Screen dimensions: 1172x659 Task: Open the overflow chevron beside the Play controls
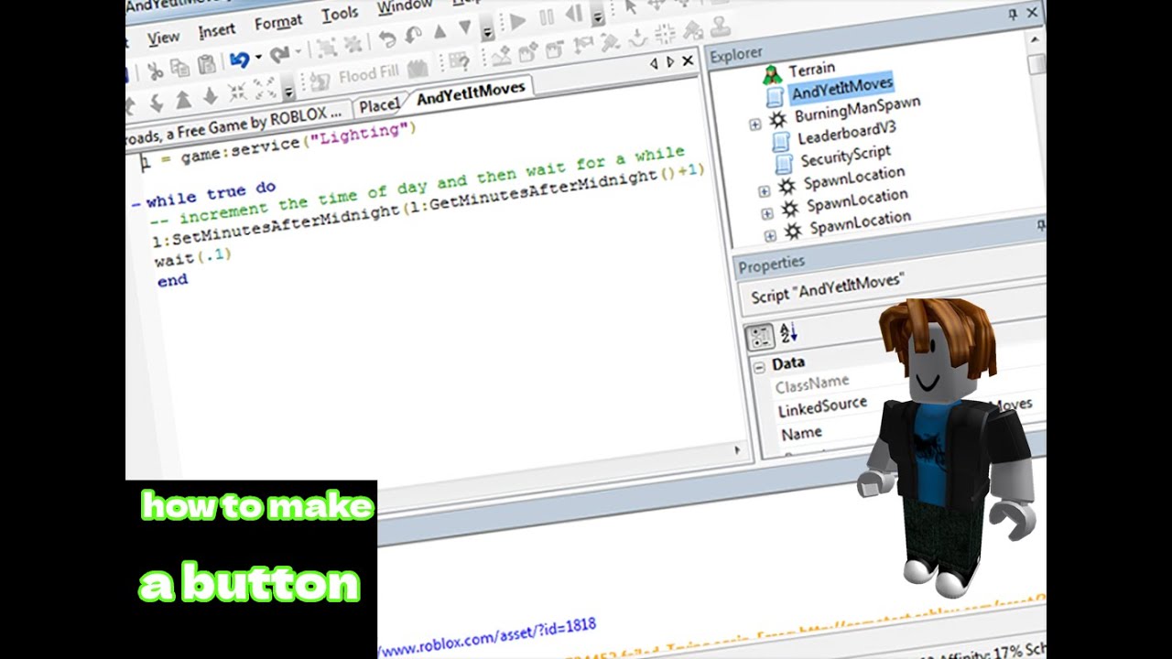597,16
